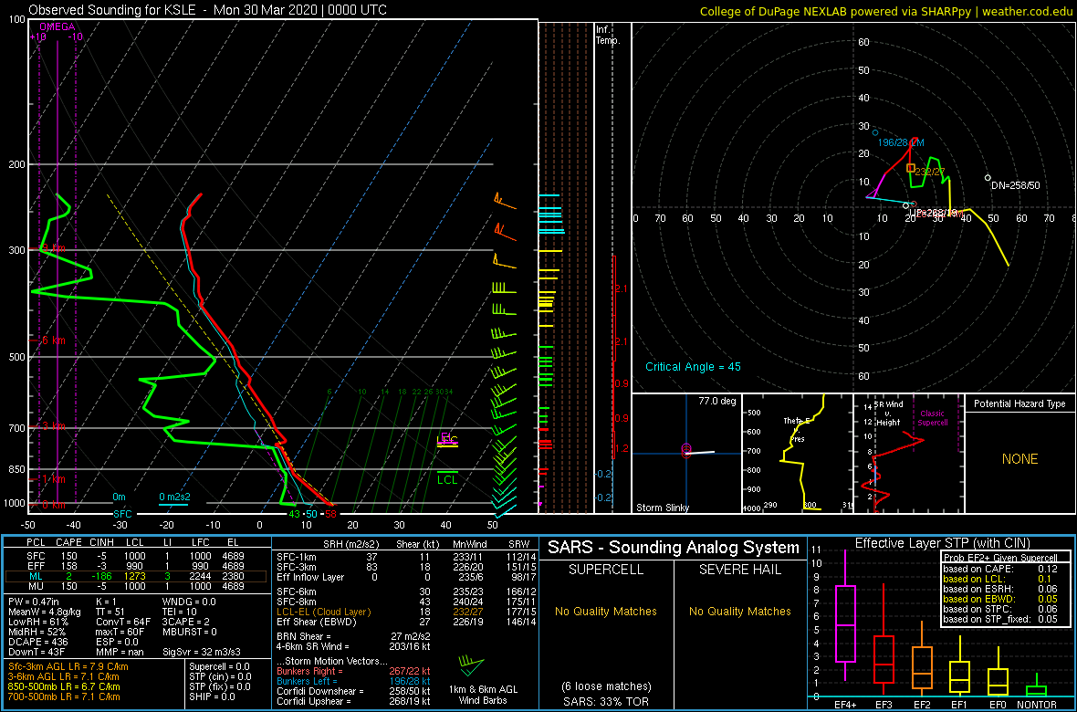Click the orange 'LCL-EL (Cloud Layer)' row
Screen dimensions: 1077x712
point(405,612)
